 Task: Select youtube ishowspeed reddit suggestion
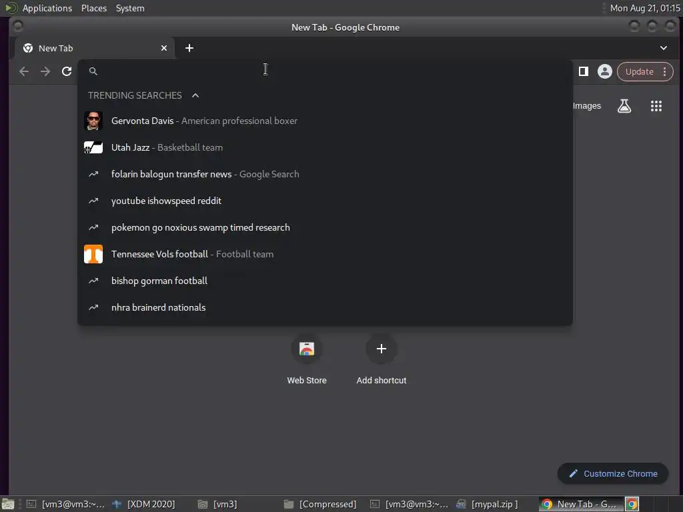pos(325,201)
